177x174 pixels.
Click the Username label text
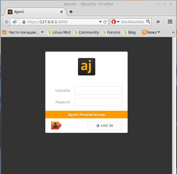pyautogui.click(x=63, y=90)
